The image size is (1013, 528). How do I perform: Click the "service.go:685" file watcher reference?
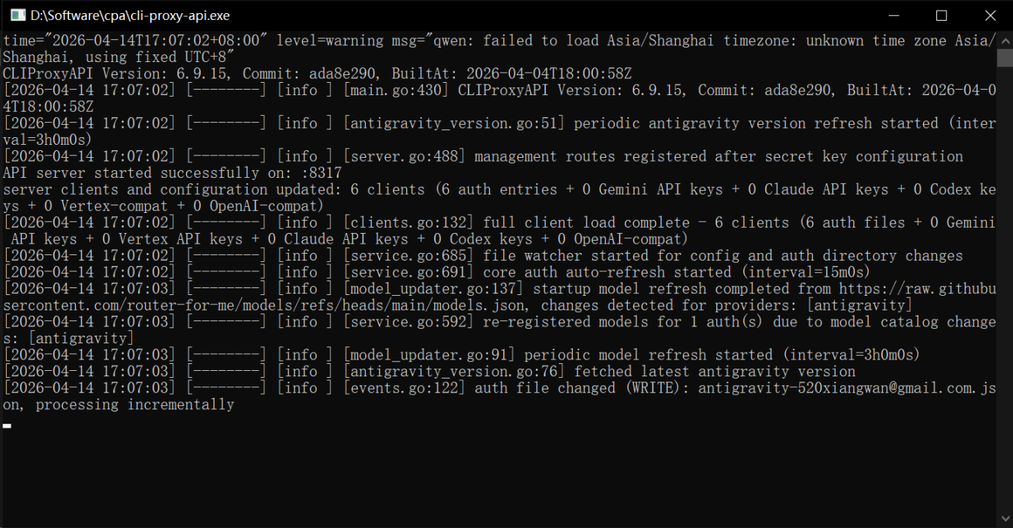[408, 256]
